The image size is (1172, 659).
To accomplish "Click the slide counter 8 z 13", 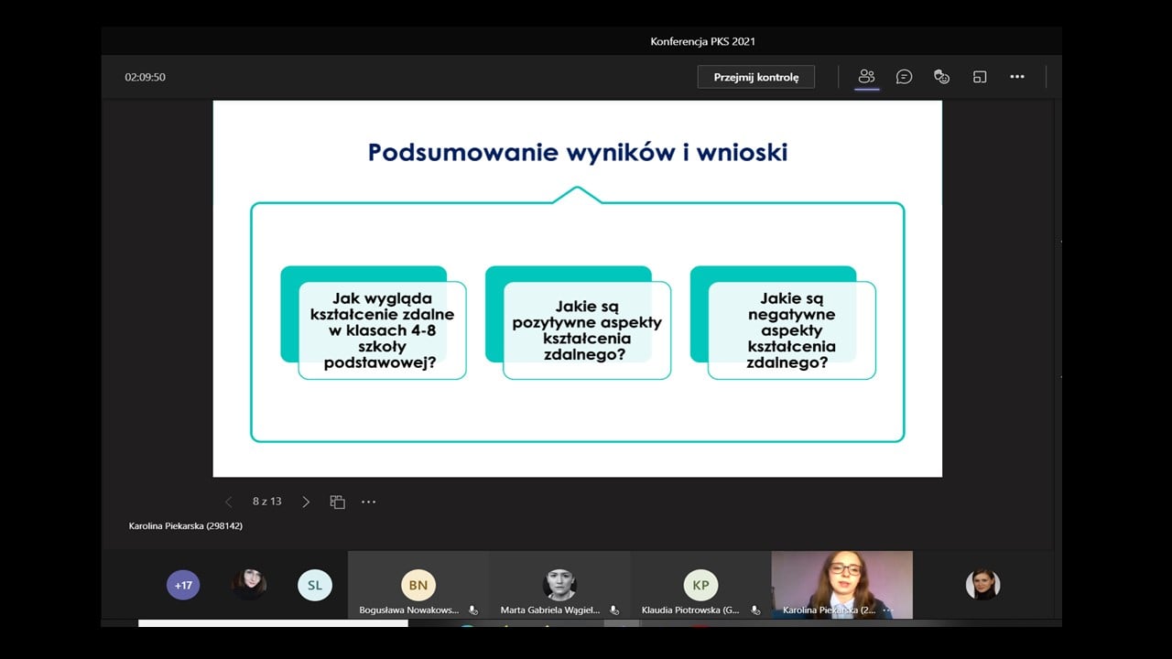I will [x=267, y=502].
